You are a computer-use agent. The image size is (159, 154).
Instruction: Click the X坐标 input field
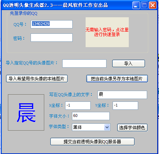pos(78,105)
